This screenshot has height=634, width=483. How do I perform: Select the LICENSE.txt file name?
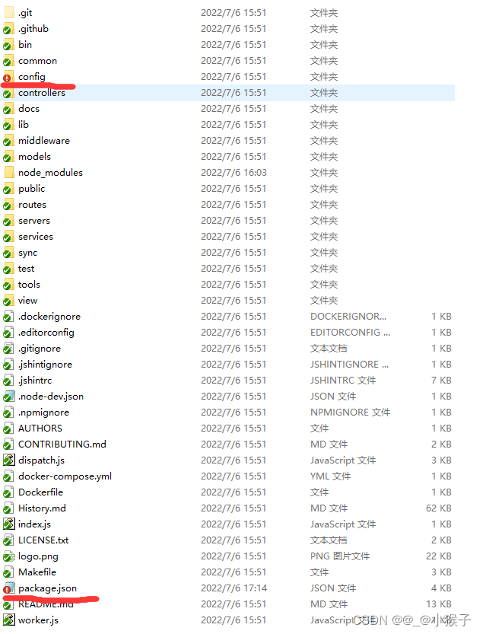43,540
